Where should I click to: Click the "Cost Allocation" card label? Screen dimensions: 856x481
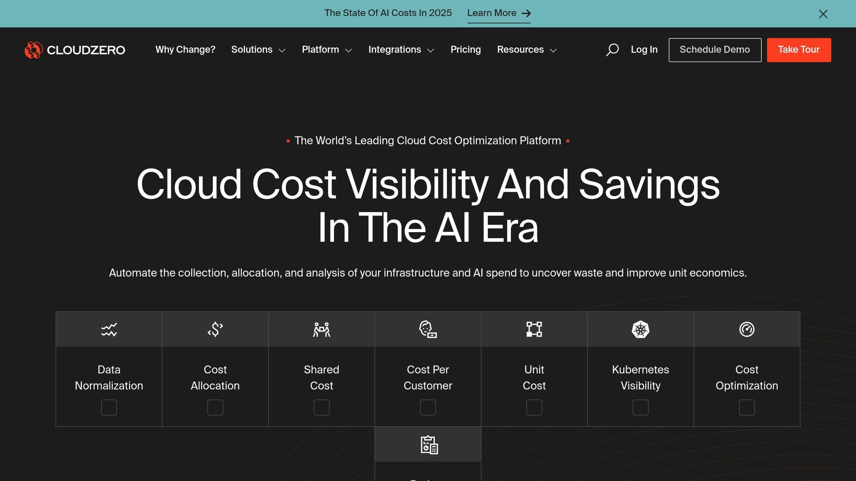(x=215, y=377)
